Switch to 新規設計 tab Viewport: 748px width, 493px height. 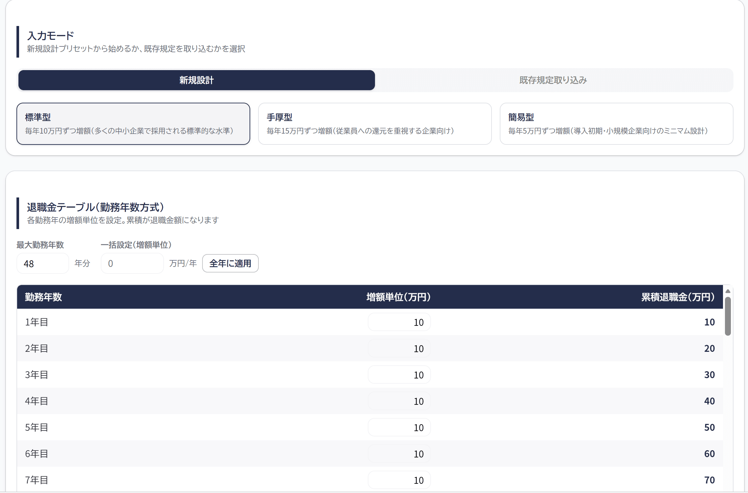(x=197, y=80)
